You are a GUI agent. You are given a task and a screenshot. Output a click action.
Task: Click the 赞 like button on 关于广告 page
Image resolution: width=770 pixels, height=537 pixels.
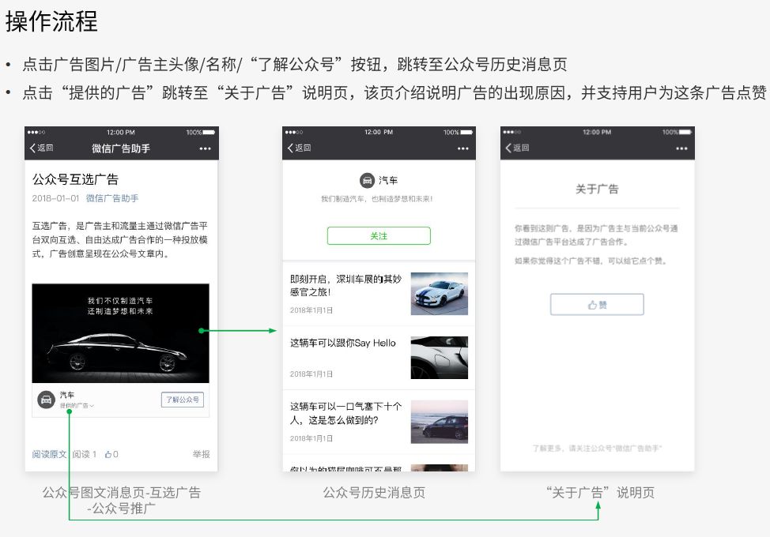[597, 305]
